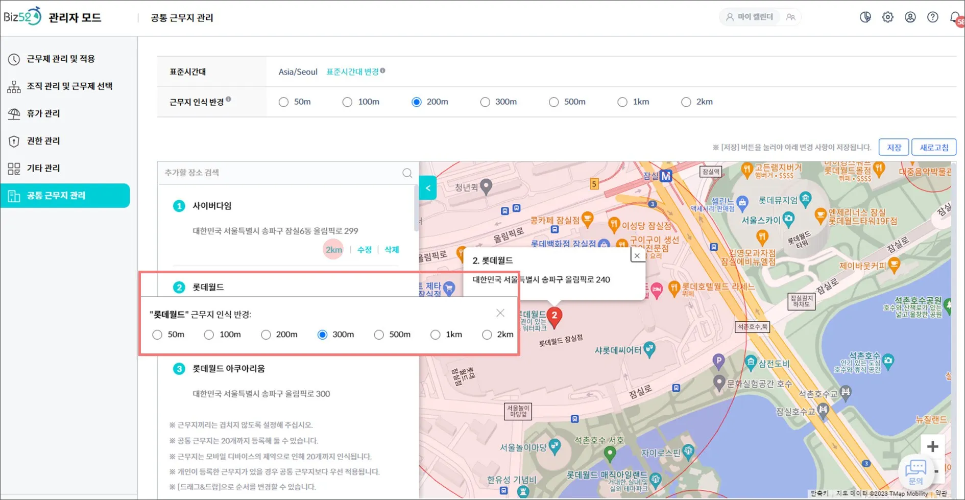Open the help question mark icon
Viewport: 965px width, 500px height.
(933, 17)
